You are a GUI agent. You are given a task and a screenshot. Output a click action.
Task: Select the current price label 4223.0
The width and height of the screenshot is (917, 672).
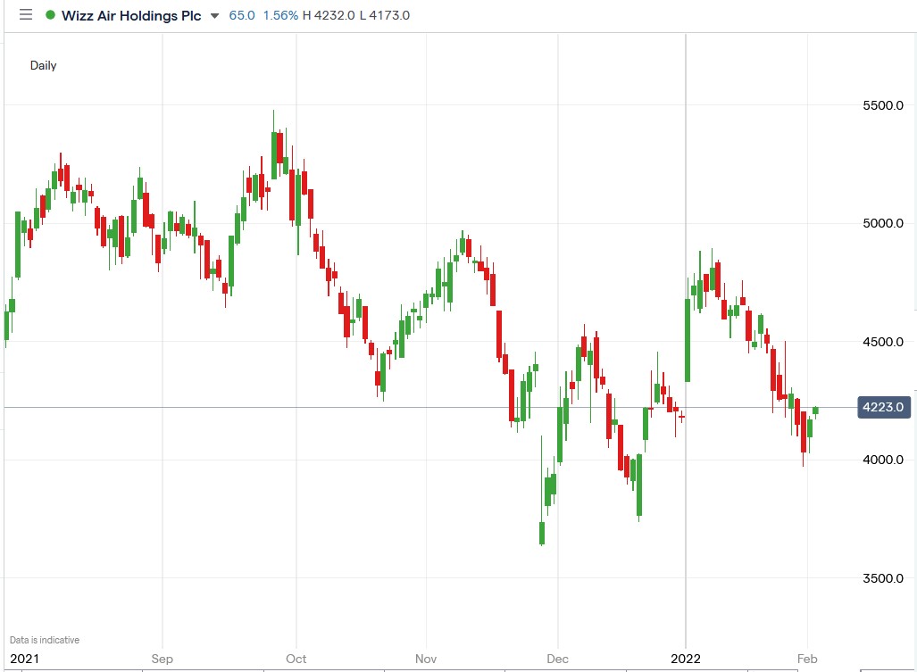tap(882, 406)
